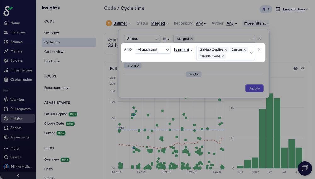The image size is (315, 179).
Task: Open the chat support widget
Action: [305, 168]
